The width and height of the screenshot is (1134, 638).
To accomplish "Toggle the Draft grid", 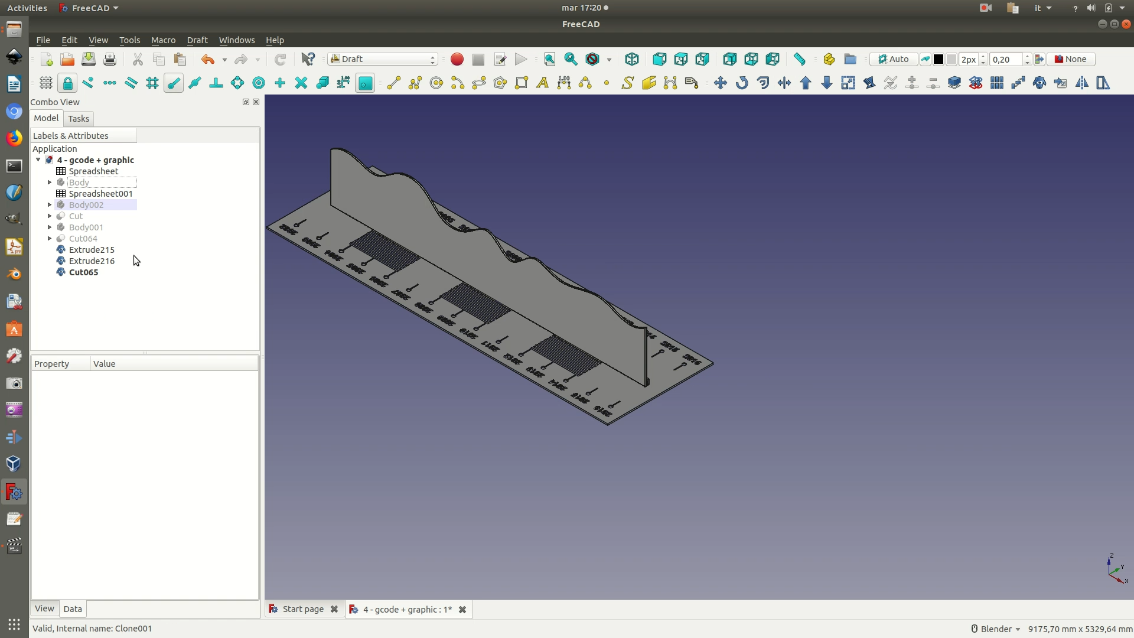I will (x=46, y=83).
